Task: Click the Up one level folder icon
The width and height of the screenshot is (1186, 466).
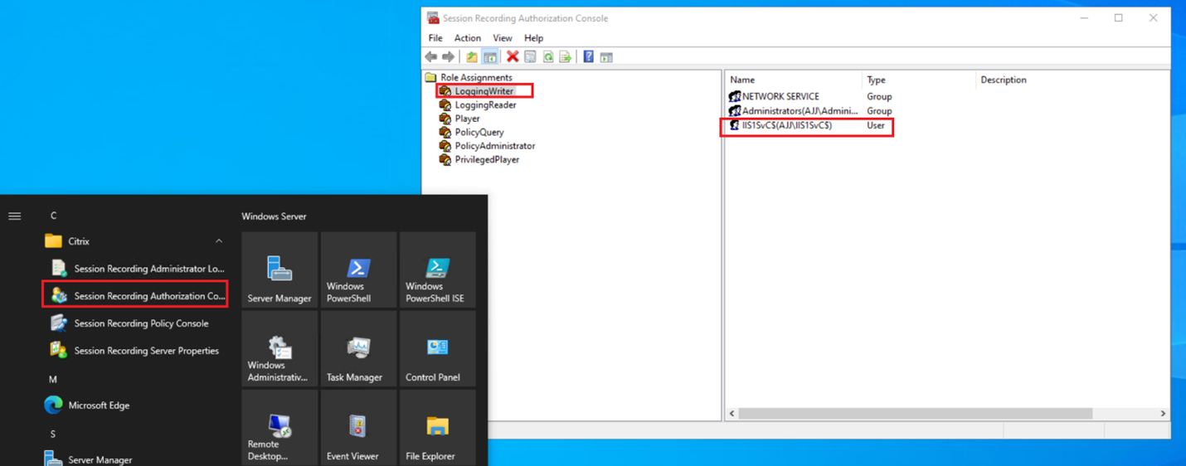Action: pyautogui.click(x=472, y=57)
